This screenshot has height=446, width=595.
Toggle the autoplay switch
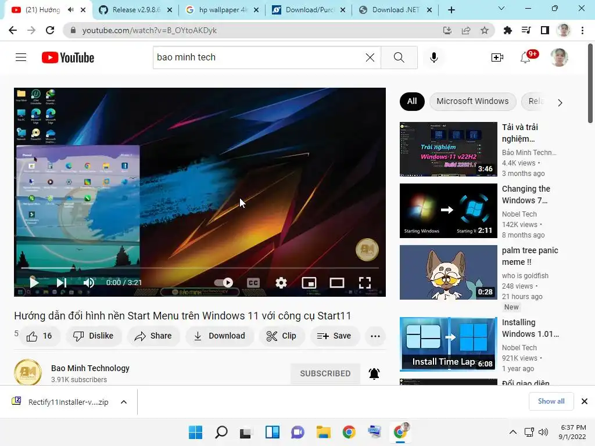223,283
